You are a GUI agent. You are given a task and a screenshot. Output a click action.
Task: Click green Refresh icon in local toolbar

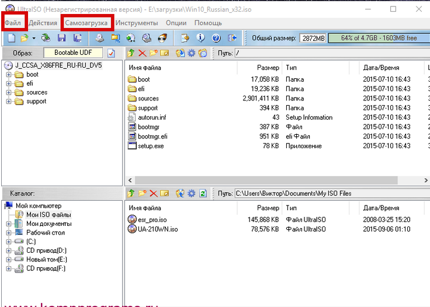point(203,193)
